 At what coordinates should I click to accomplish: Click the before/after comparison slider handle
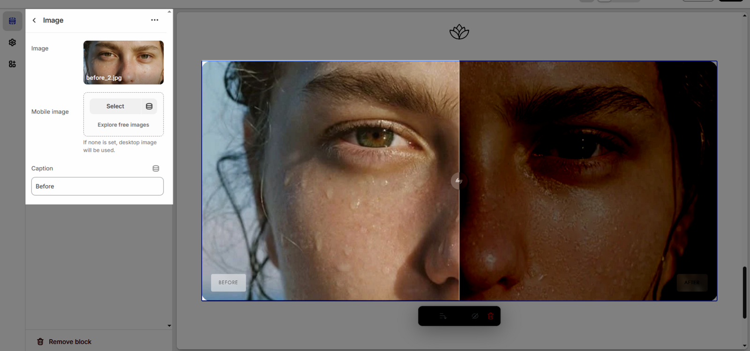458,181
